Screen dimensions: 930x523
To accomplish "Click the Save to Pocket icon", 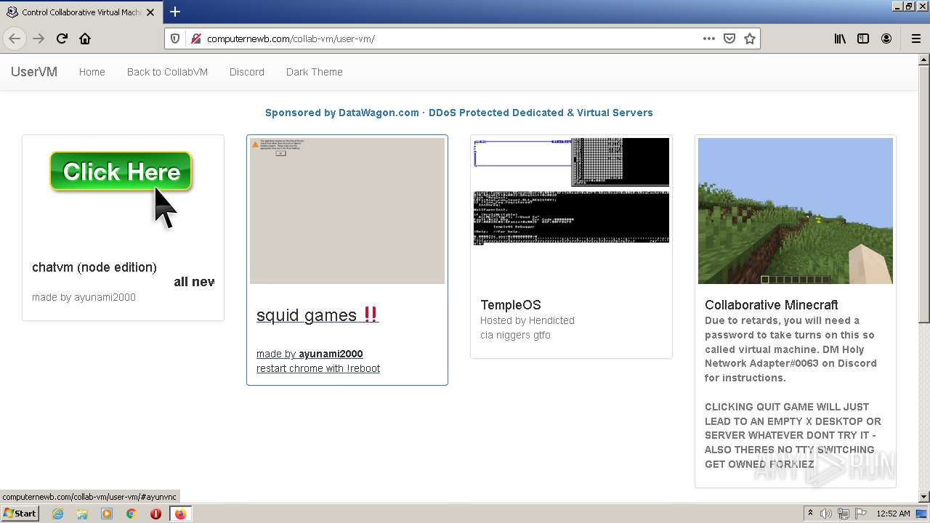I will pos(729,38).
